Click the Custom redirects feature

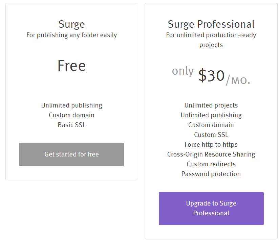(x=211, y=164)
